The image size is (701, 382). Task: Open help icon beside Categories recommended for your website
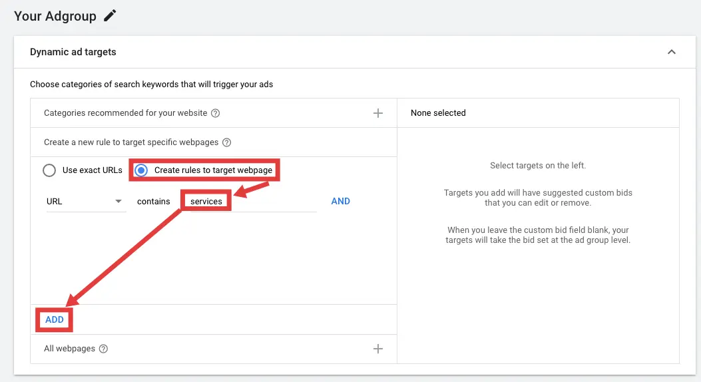pos(215,113)
